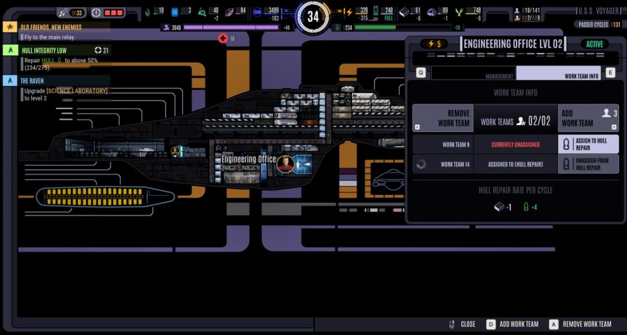
Task: Click the red medical cross marker
Action: click(223, 39)
